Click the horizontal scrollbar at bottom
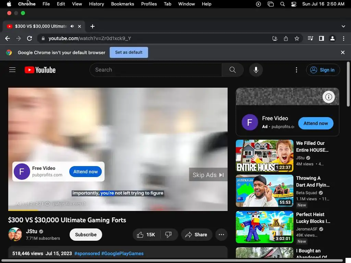 click(171, 261)
